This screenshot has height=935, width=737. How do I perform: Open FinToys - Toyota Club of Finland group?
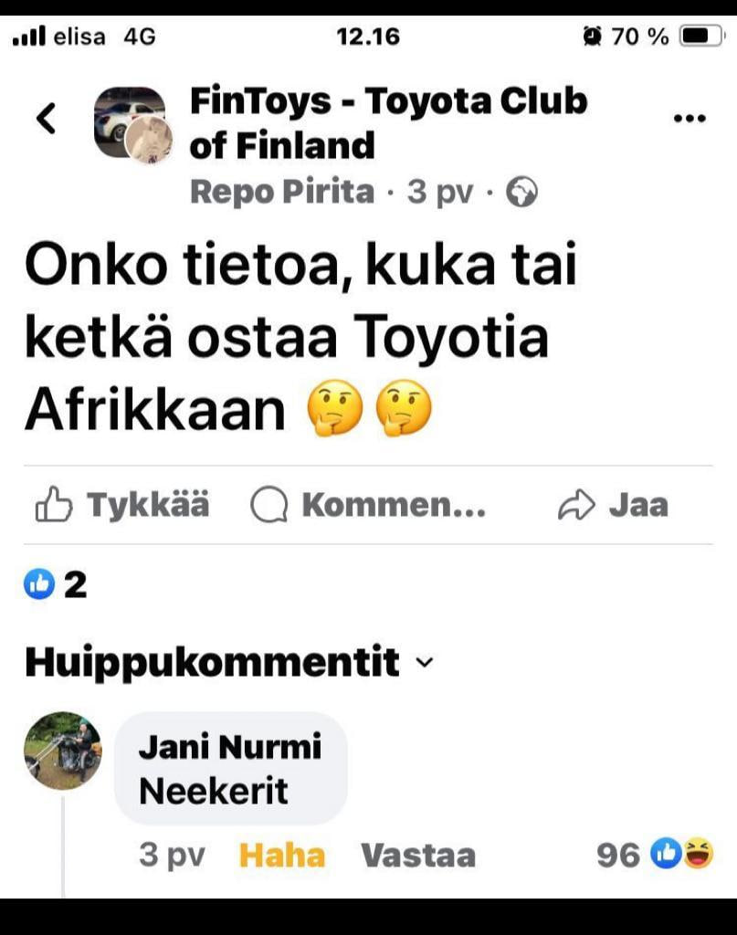tap(389, 123)
